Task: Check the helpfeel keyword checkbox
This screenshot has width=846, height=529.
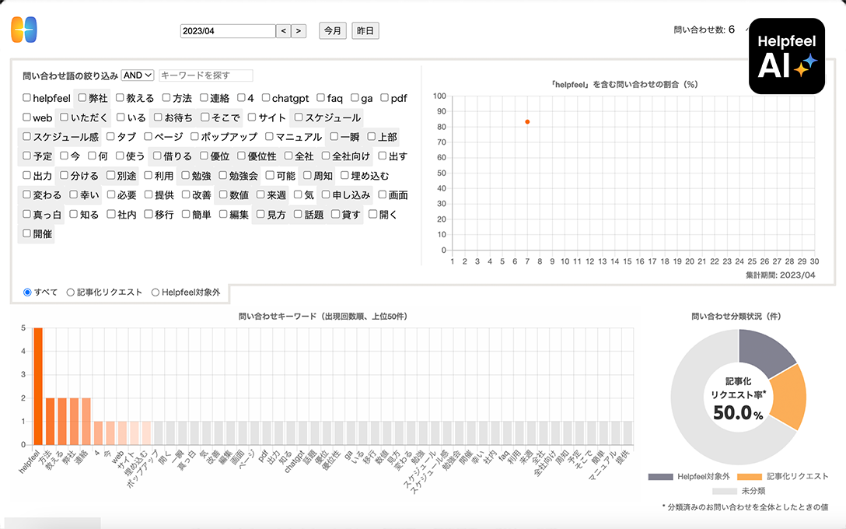Action: pyautogui.click(x=26, y=98)
